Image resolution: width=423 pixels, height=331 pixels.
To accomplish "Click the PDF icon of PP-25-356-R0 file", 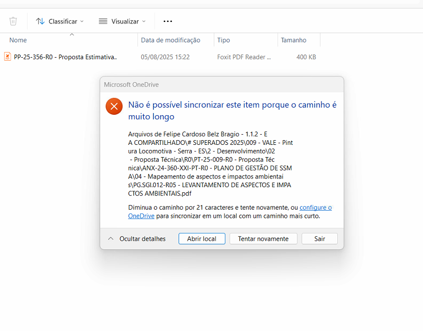I will (x=8, y=57).
